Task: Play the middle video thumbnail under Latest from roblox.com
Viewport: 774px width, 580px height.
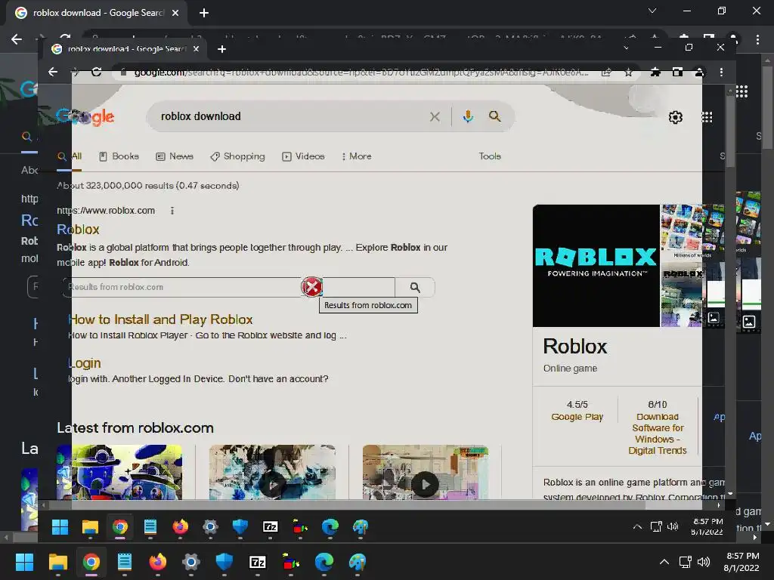Action: point(272,474)
